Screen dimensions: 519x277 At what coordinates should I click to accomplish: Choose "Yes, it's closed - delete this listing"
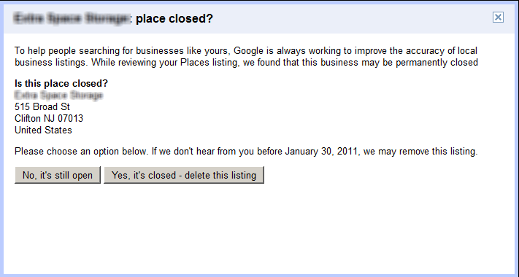[184, 175]
